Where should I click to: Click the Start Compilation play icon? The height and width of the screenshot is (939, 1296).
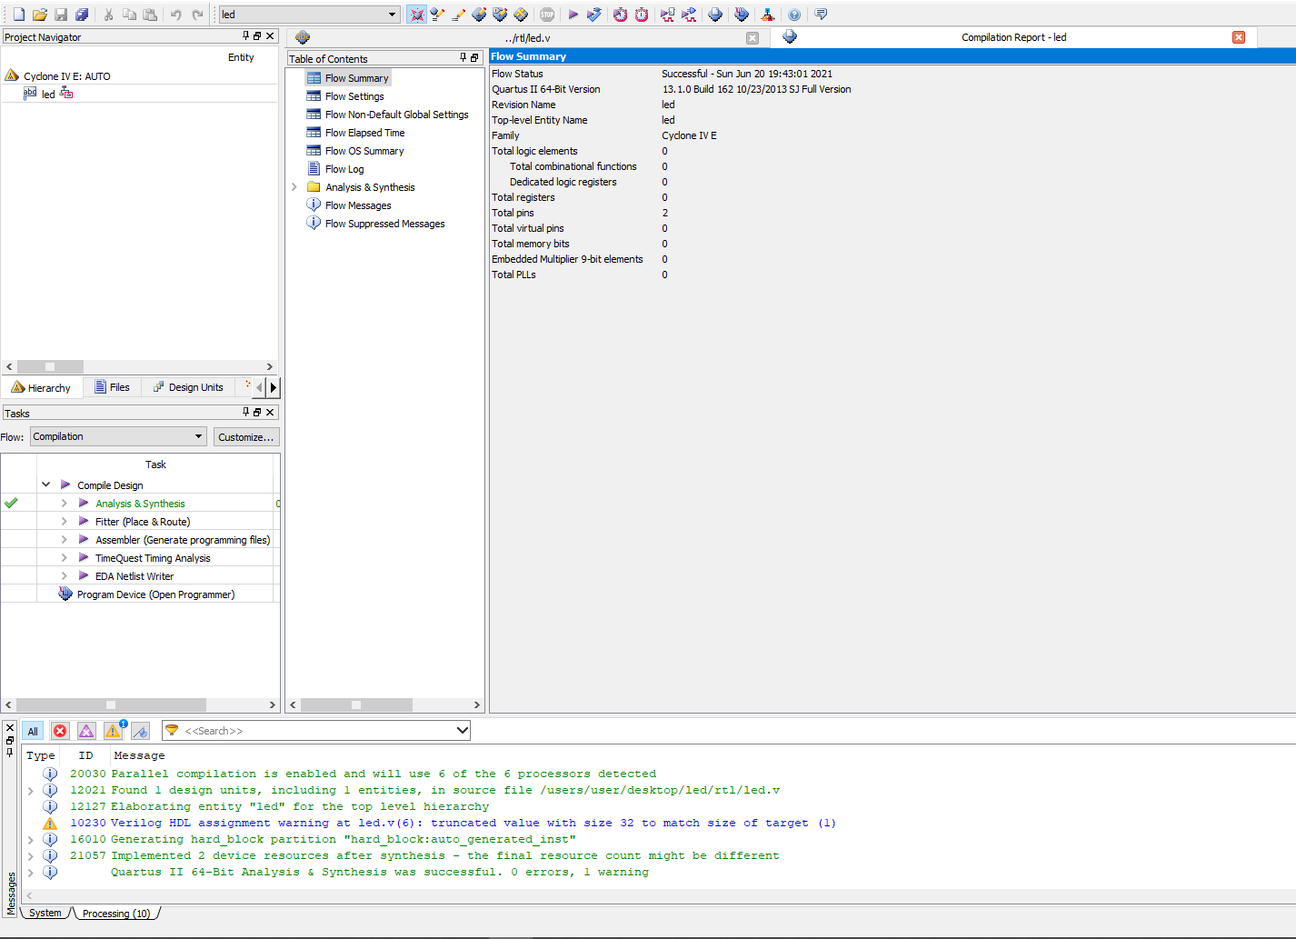click(573, 15)
